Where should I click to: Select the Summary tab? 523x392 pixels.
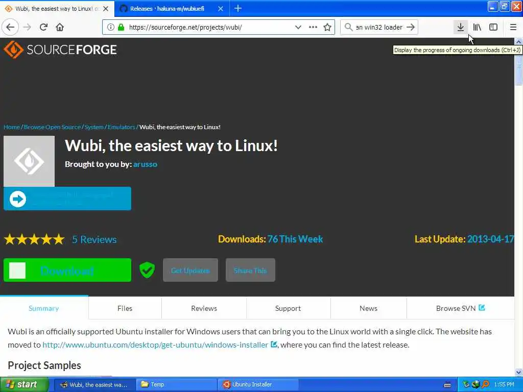point(44,308)
